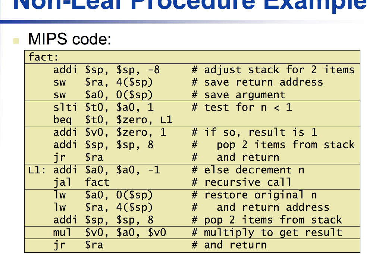
Task: Click the "fact:" label line
Action: [44, 57]
